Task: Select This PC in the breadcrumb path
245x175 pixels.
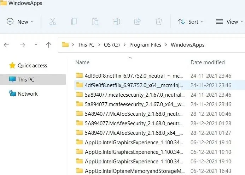Action: pyautogui.click(x=86, y=45)
